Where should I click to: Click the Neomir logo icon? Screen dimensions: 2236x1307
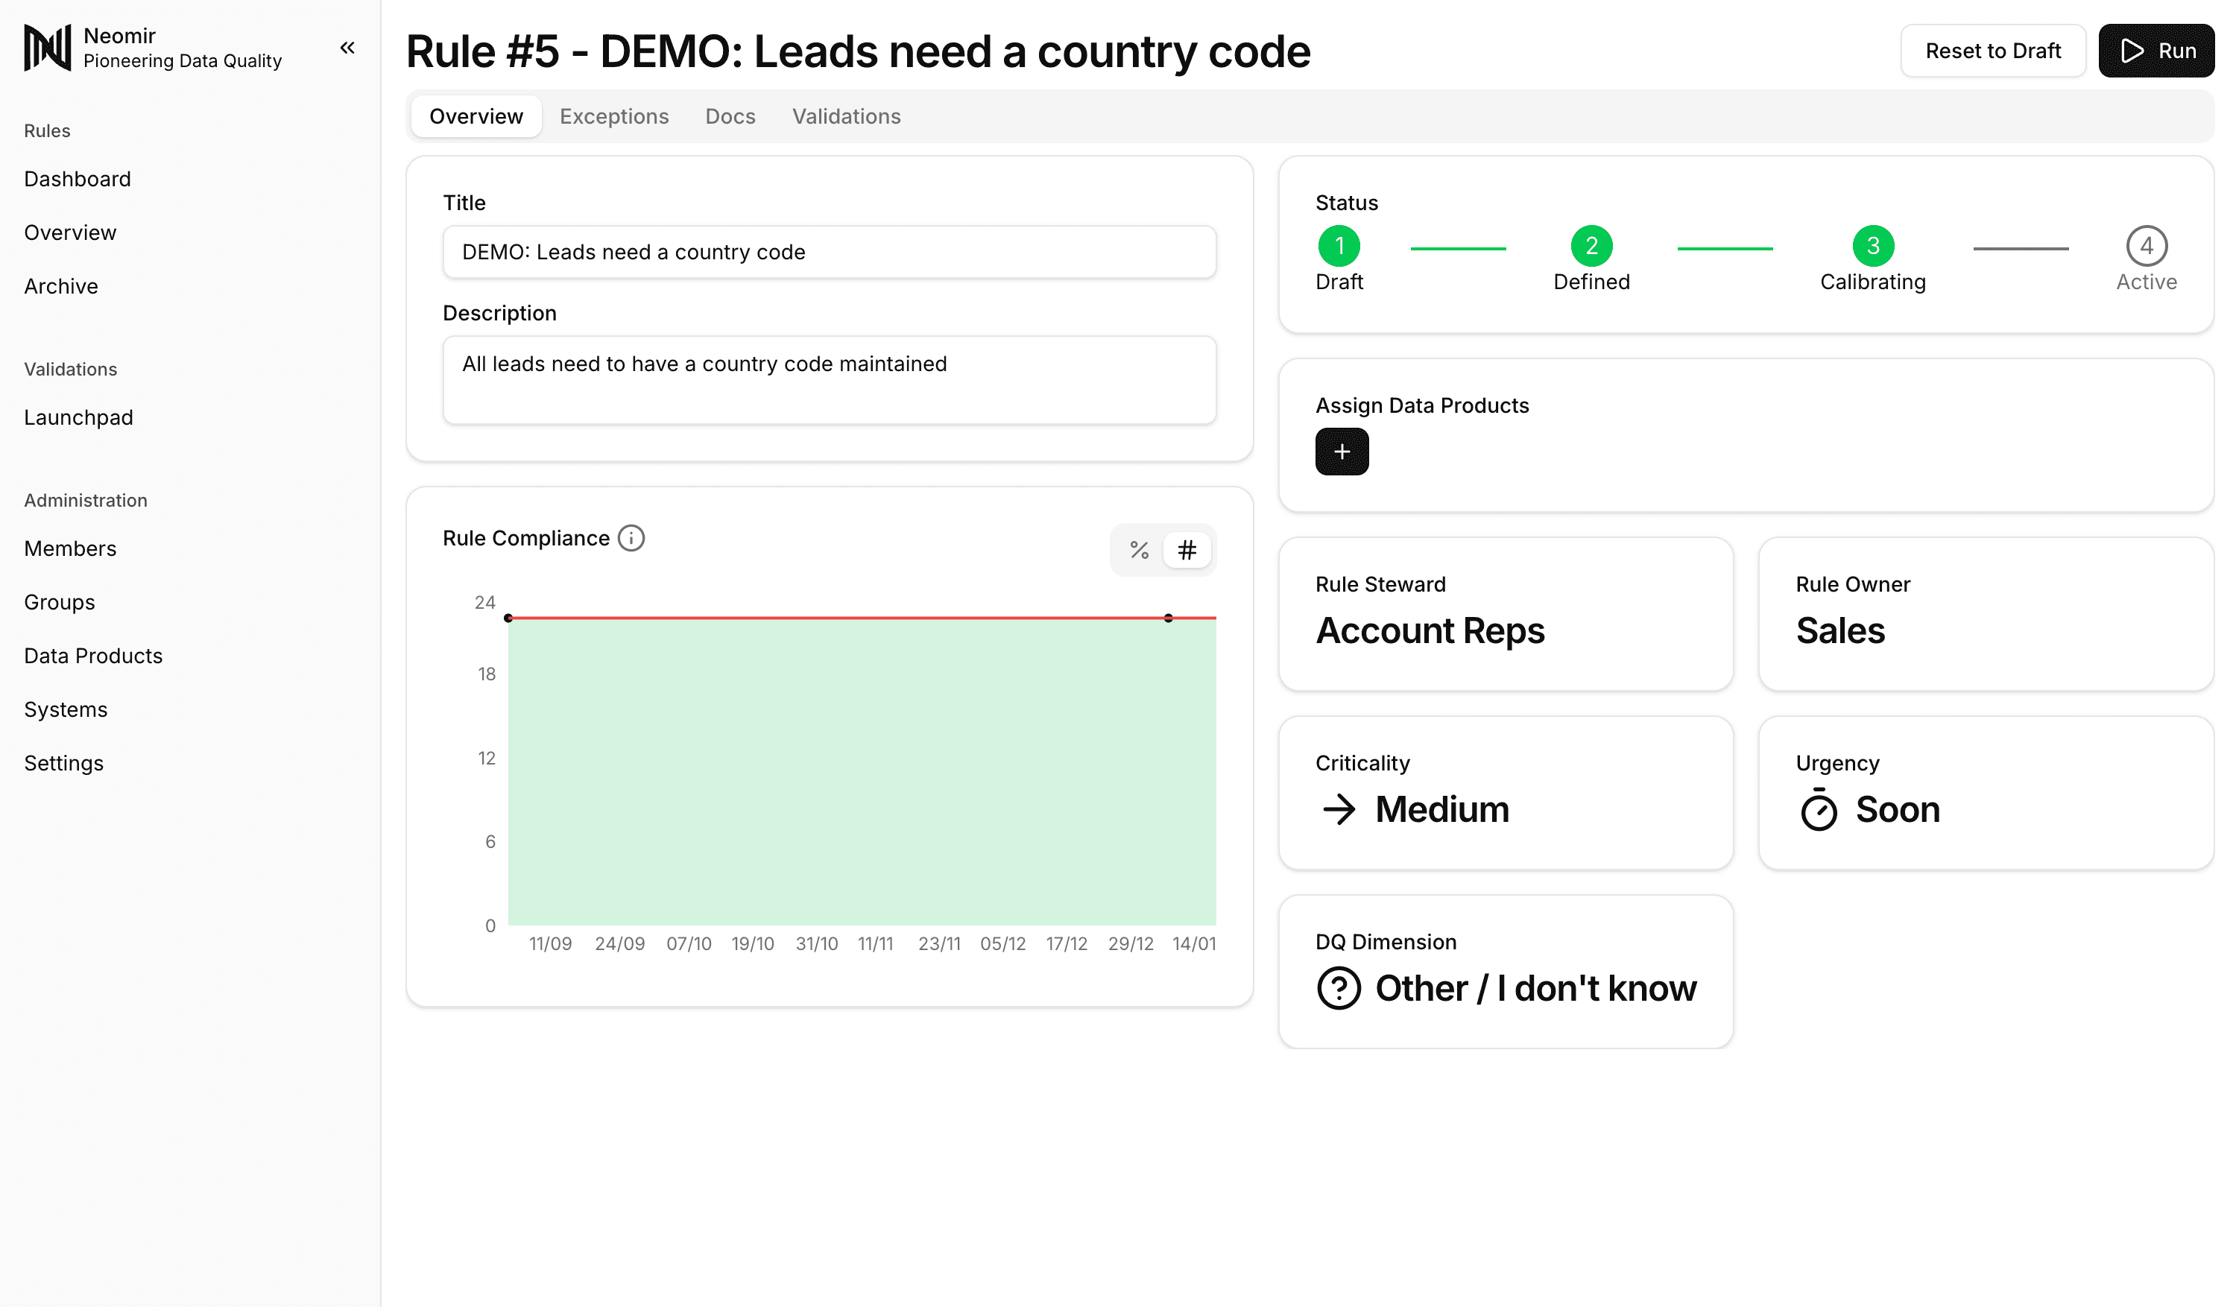(x=47, y=47)
